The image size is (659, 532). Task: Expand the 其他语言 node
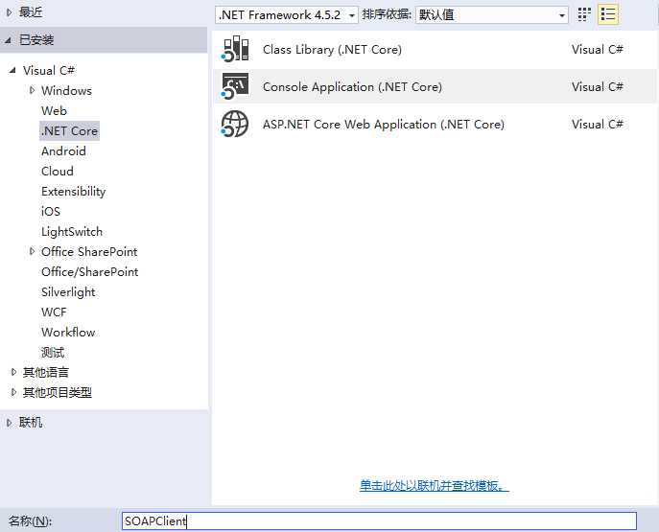click(13, 372)
